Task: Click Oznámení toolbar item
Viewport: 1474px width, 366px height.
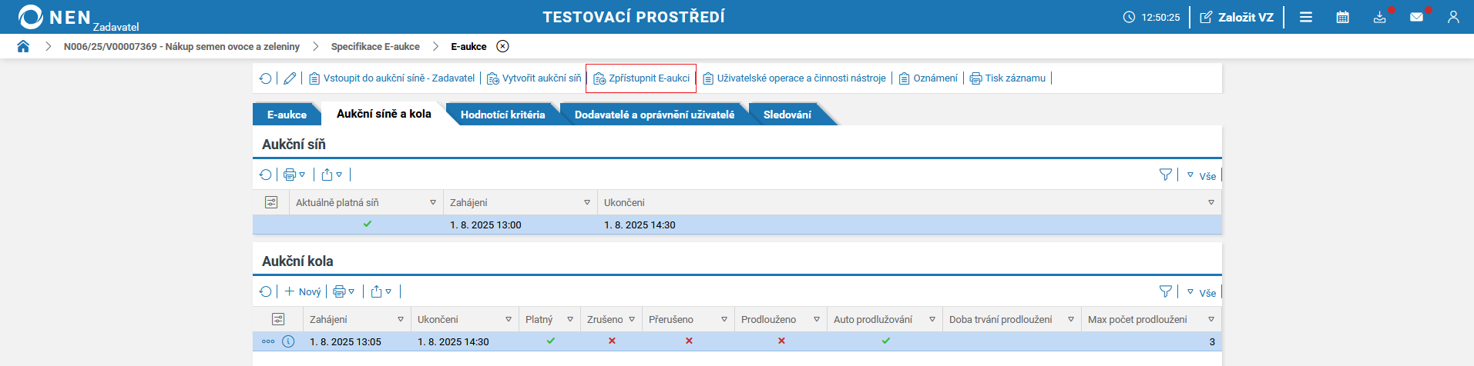Action: point(928,78)
